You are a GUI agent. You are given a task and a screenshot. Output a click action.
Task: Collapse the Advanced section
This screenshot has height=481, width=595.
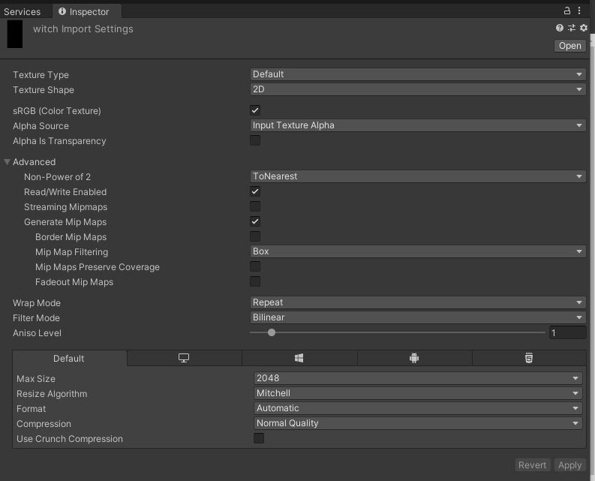click(x=8, y=162)
